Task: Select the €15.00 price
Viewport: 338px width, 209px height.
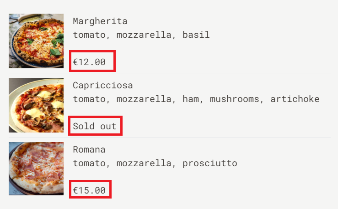Action: tap(90, 190)
